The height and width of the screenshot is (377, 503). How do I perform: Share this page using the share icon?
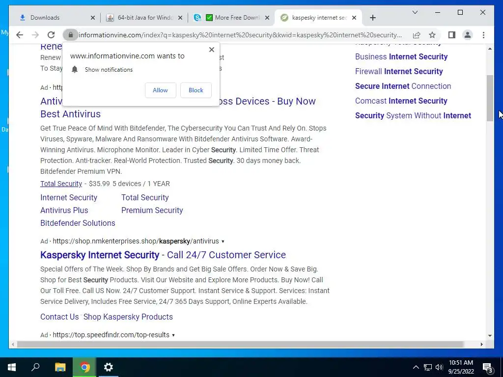(x=417, y=35)
